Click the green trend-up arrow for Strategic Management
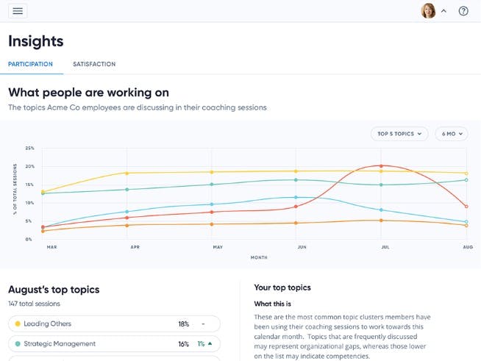Screen dimensions: 481x361 [x=210, y=343]
